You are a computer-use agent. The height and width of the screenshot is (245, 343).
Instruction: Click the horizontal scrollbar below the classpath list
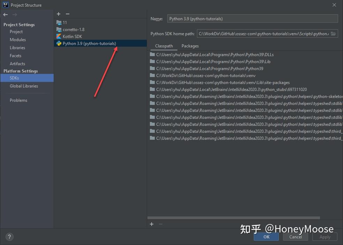[234, 217]
